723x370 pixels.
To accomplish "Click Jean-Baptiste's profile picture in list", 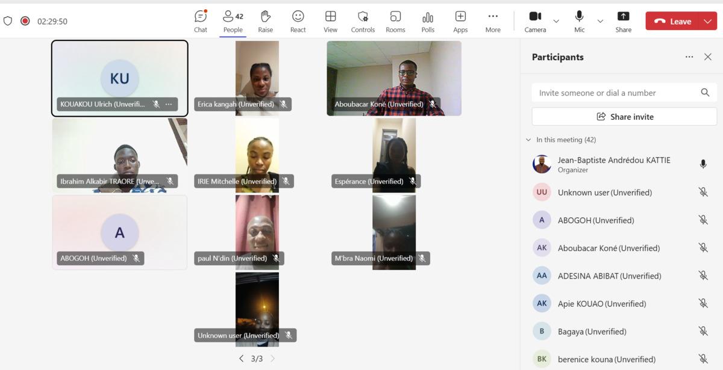I will point(542,164).
